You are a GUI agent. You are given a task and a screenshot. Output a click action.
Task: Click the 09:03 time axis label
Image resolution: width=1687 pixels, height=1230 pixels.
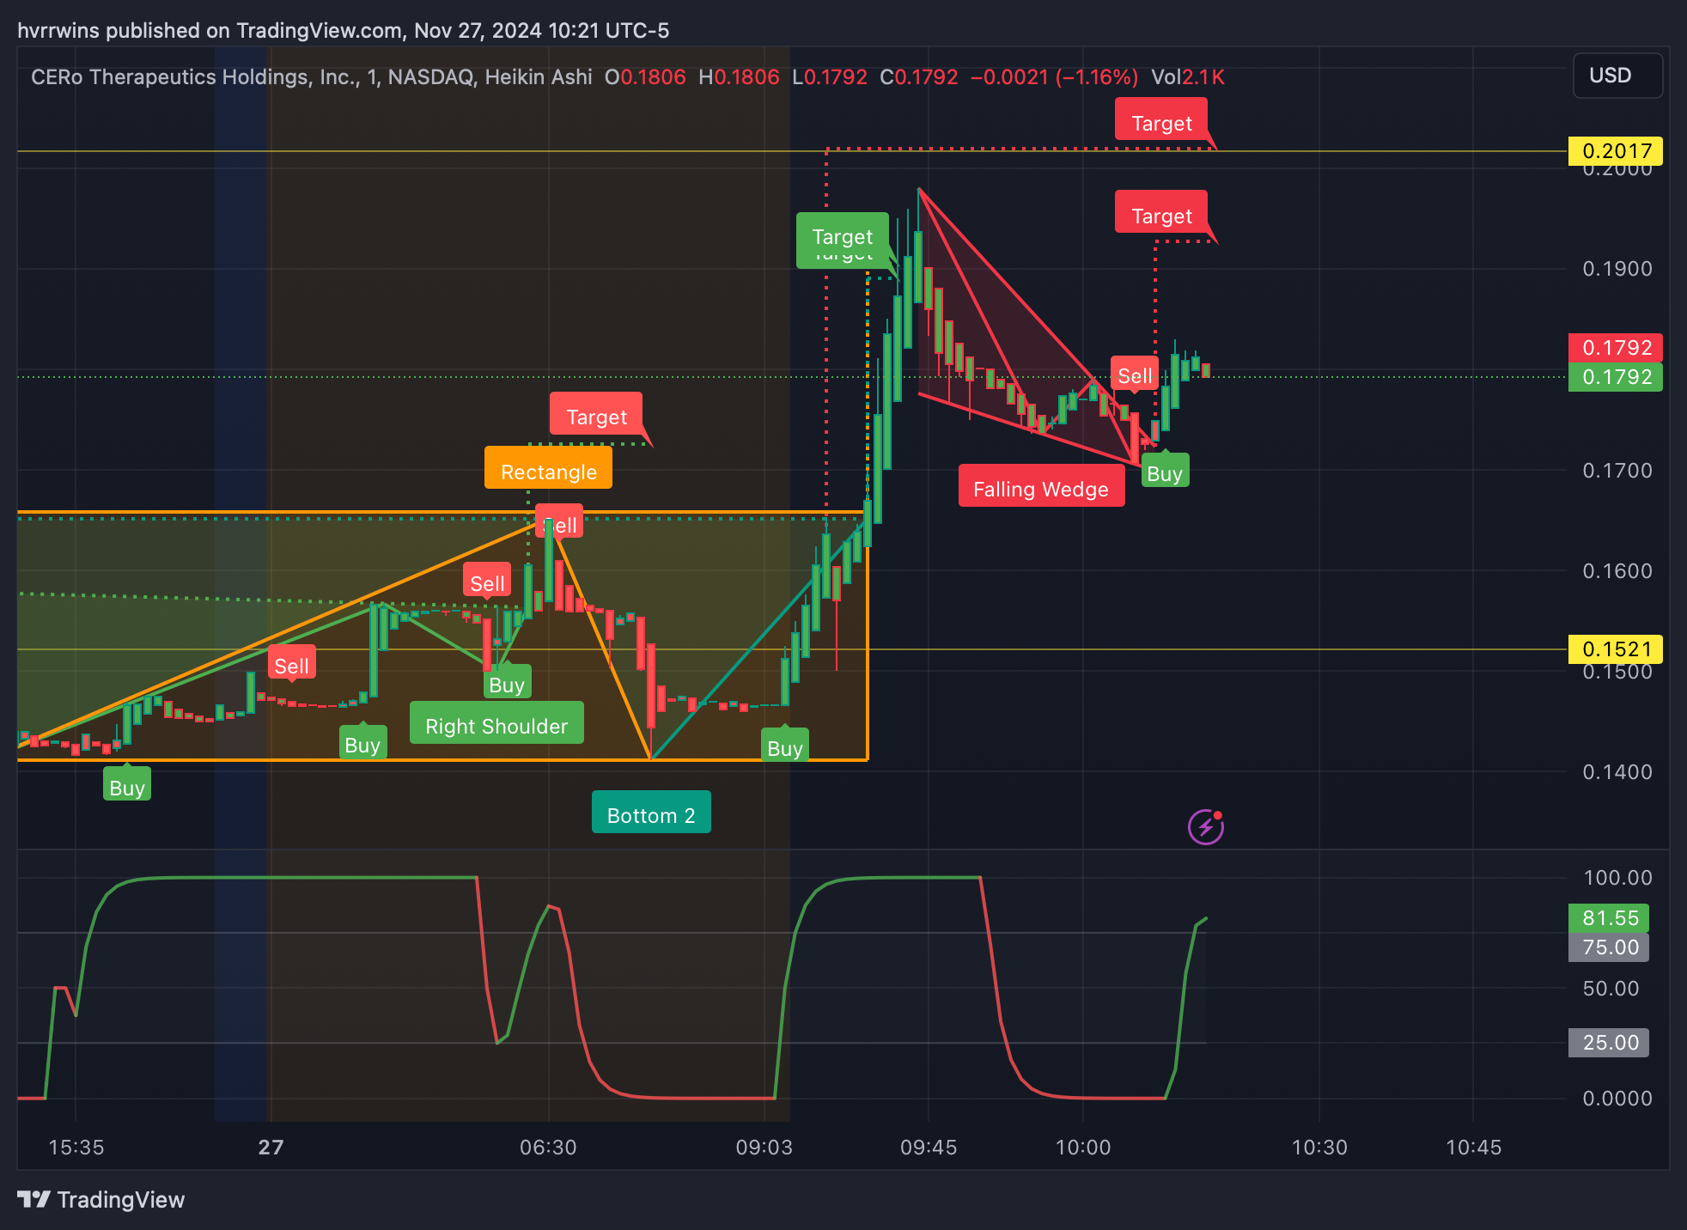point(764,1148)
